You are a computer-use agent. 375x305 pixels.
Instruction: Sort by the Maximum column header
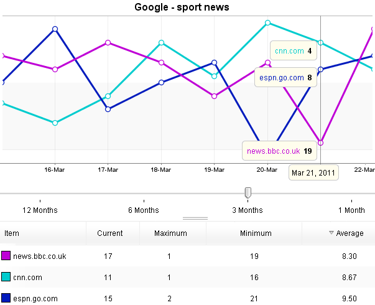click(171, 233)
